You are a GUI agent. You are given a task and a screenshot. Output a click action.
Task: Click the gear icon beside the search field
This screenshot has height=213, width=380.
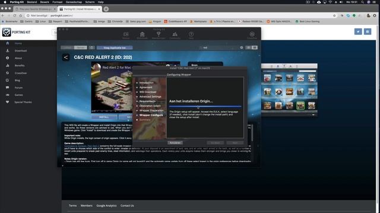(x=242, y=47)
